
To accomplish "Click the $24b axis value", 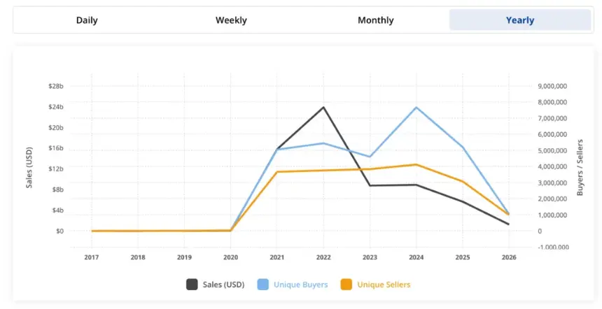I will tap(56, 106).
